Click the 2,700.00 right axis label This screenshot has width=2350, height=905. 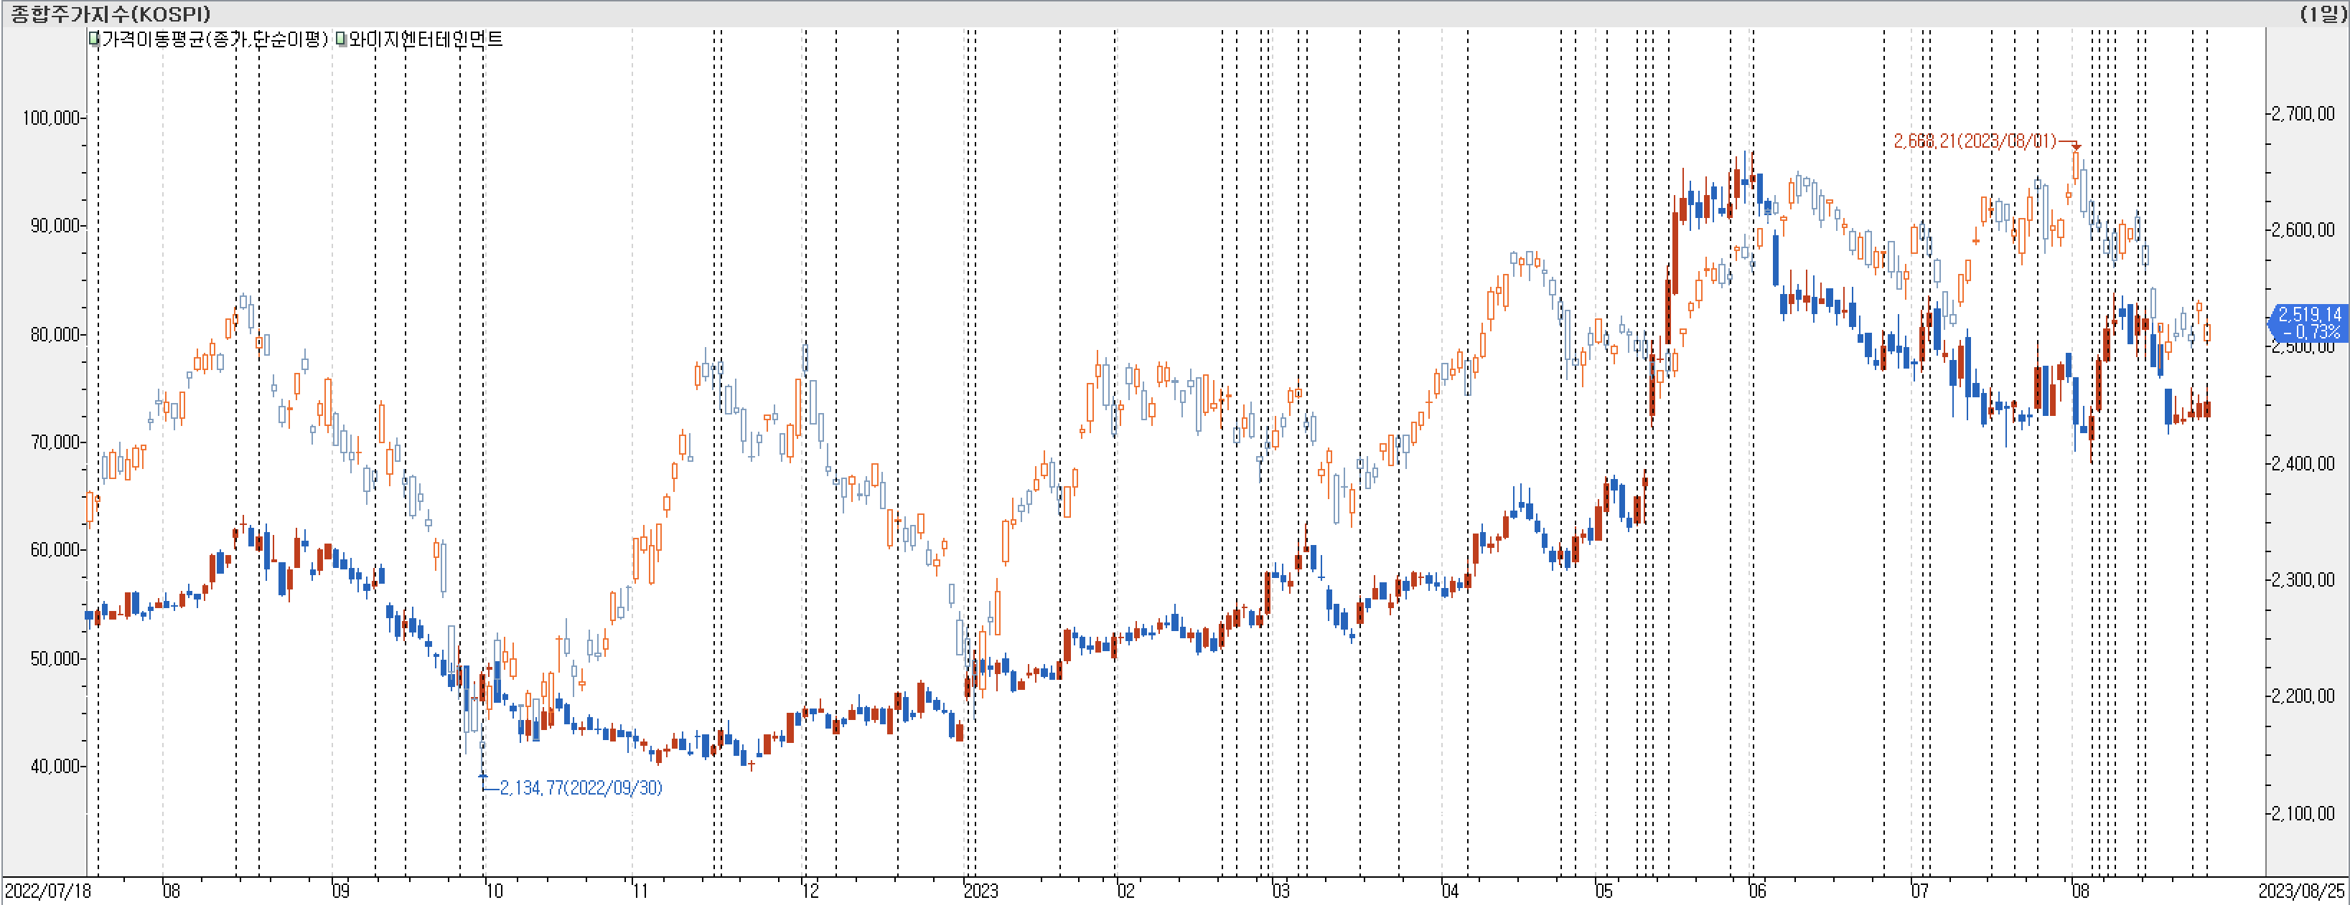[x=2303, y=114]
